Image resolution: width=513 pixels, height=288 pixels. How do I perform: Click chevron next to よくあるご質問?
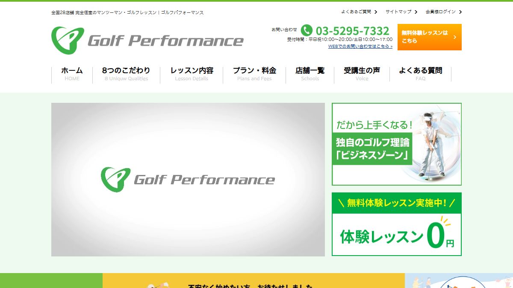376,12
